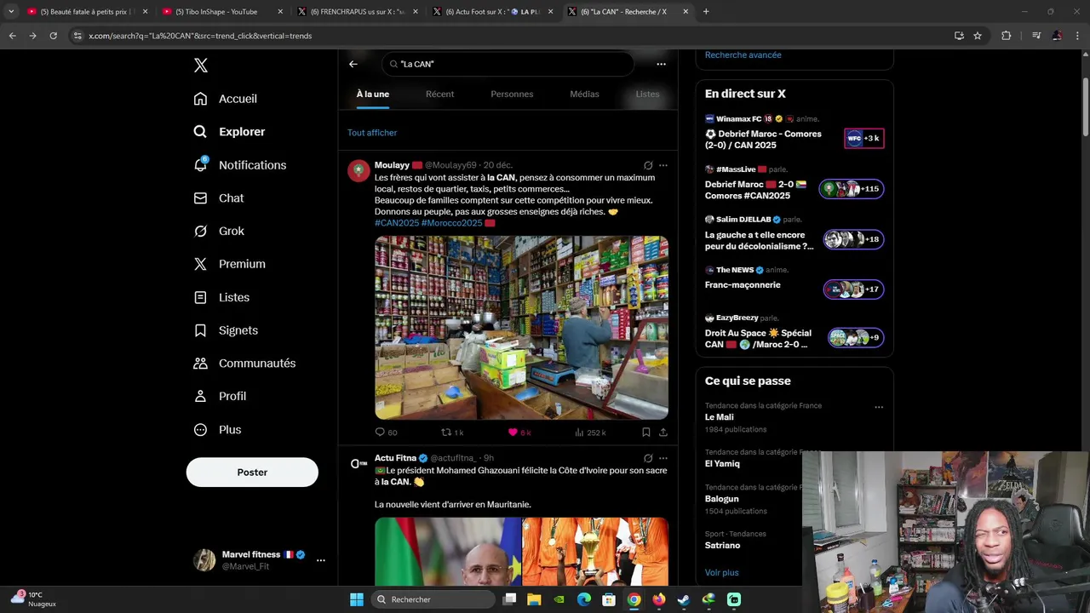
Task: Bookmark this page with star icon
Action: 978,36
